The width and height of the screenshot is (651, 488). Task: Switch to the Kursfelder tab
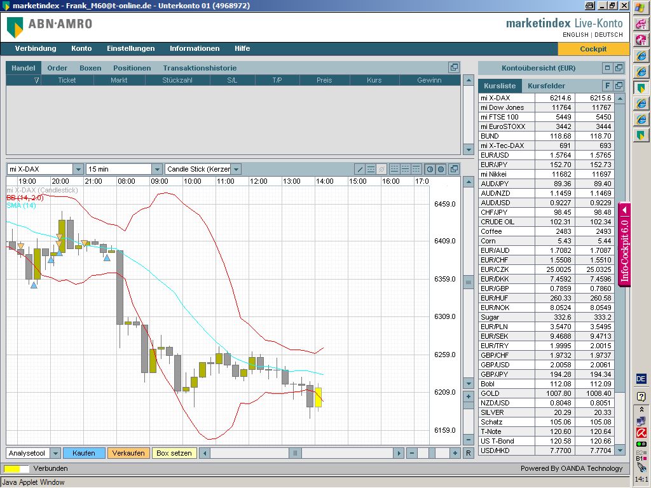click(x=546, y=86)
